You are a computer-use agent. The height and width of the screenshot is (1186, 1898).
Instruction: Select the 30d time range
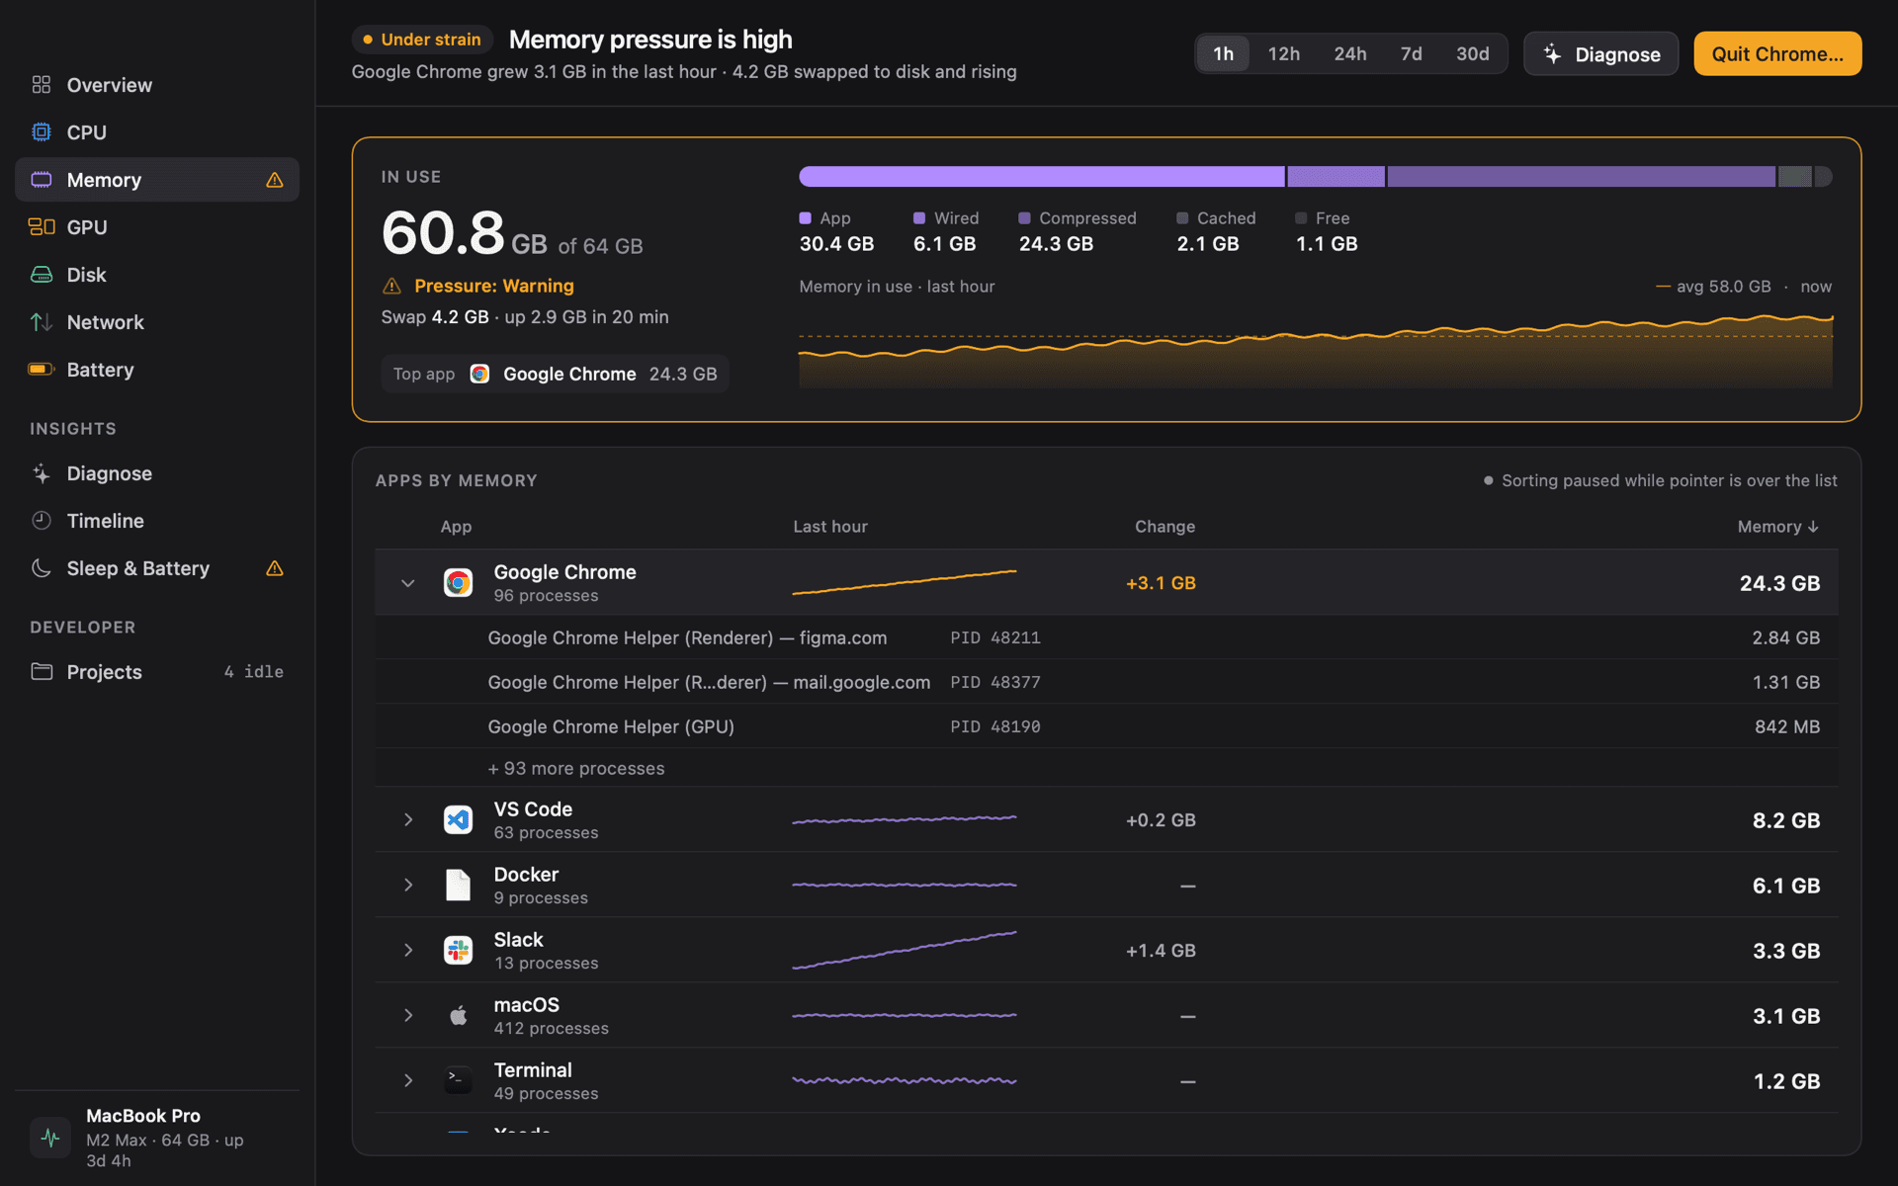click(1472, 54)
